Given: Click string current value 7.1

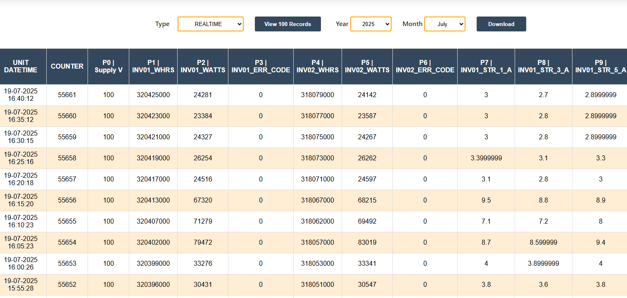Looking at the screenshot, I should tap(486, 222).
